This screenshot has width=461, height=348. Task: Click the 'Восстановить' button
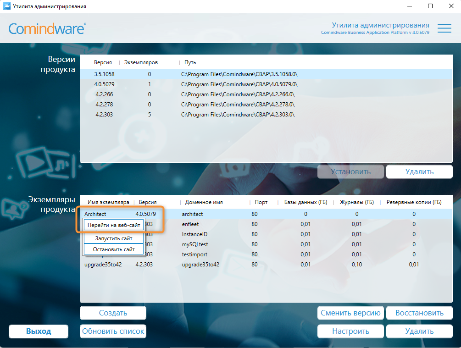tap(419, 313)
